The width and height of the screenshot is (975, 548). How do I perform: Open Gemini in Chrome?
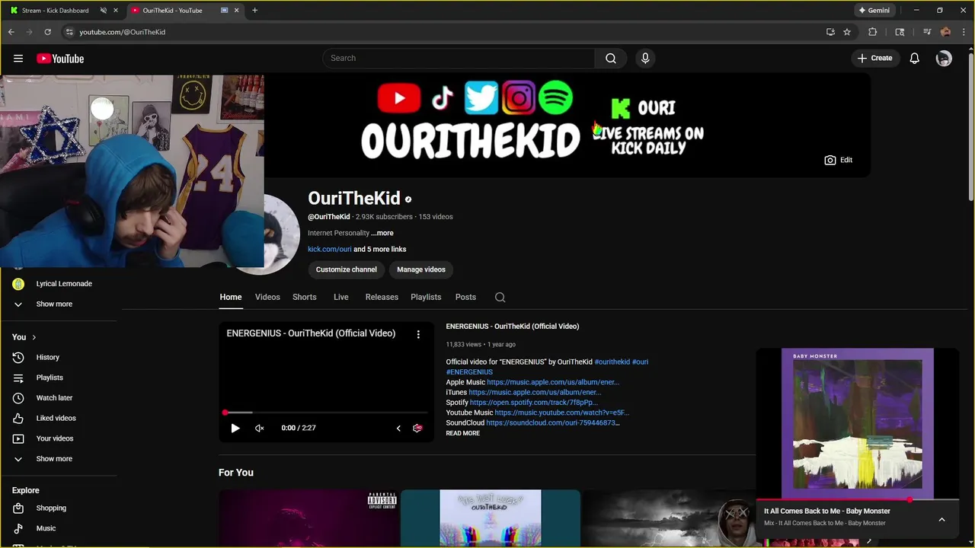[x=874, y=11]
